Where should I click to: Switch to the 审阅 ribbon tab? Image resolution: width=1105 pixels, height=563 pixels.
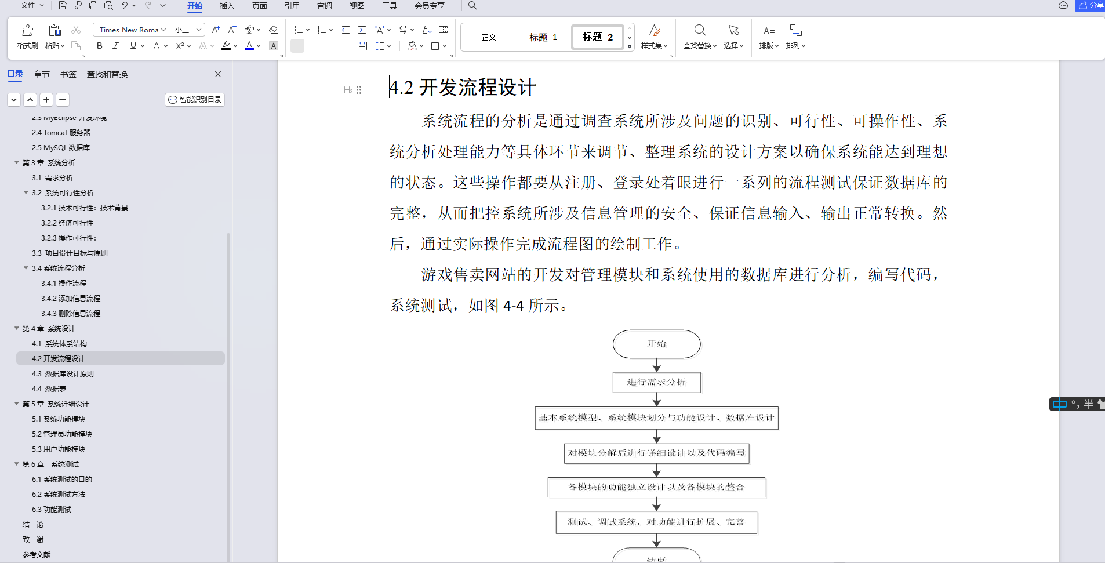coord(324,6)
